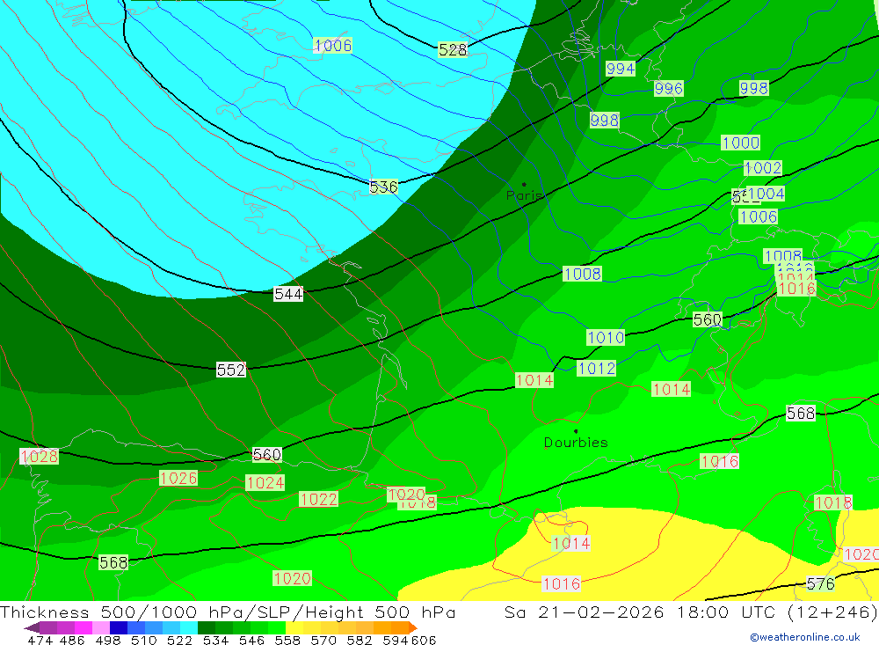Viewport: 879px width, 645px height.
Task: Click the forecast date 'Sa 21-02-2026 18:00 UTC'
Action: 642,612
